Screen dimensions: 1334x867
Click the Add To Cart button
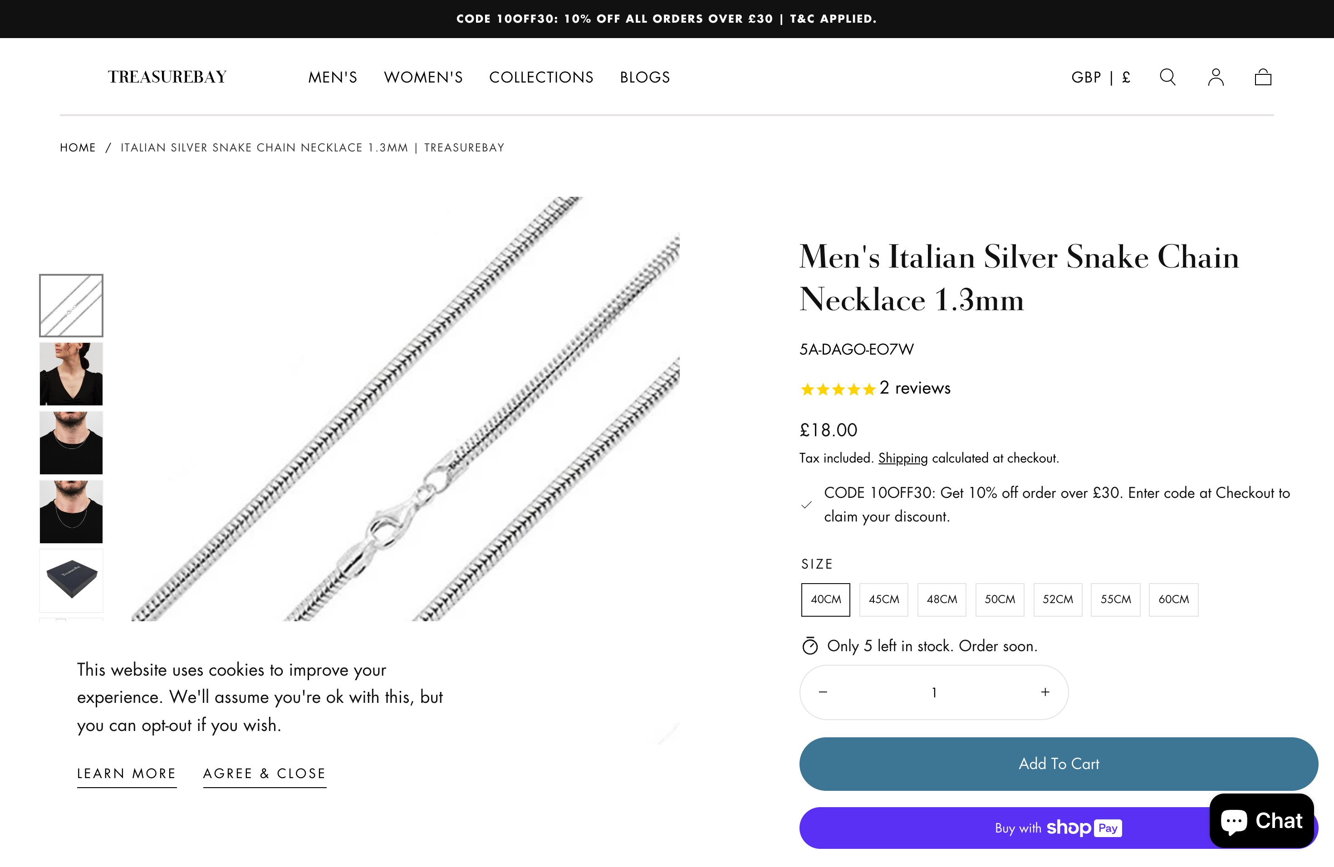tap(1058, 764)
